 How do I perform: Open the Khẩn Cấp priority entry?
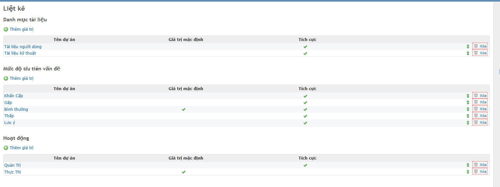14,96
